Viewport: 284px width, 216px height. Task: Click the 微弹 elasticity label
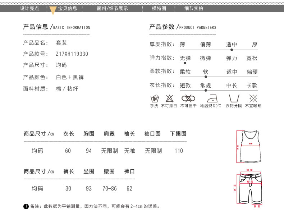click(206, 58)
